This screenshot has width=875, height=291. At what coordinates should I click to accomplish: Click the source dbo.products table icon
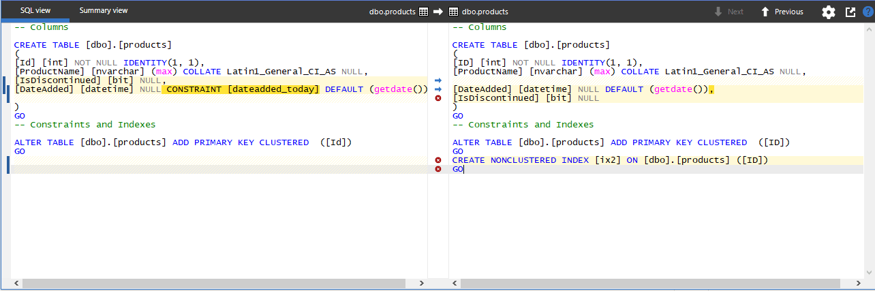coord(423,12)
